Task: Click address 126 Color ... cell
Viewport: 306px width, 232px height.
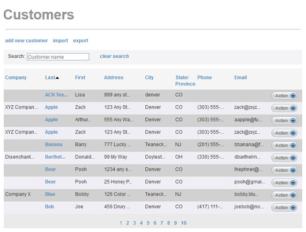Action: (x=117, y=194)
